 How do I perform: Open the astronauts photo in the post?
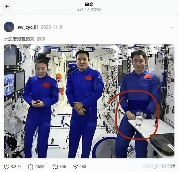tap(89, 101)
